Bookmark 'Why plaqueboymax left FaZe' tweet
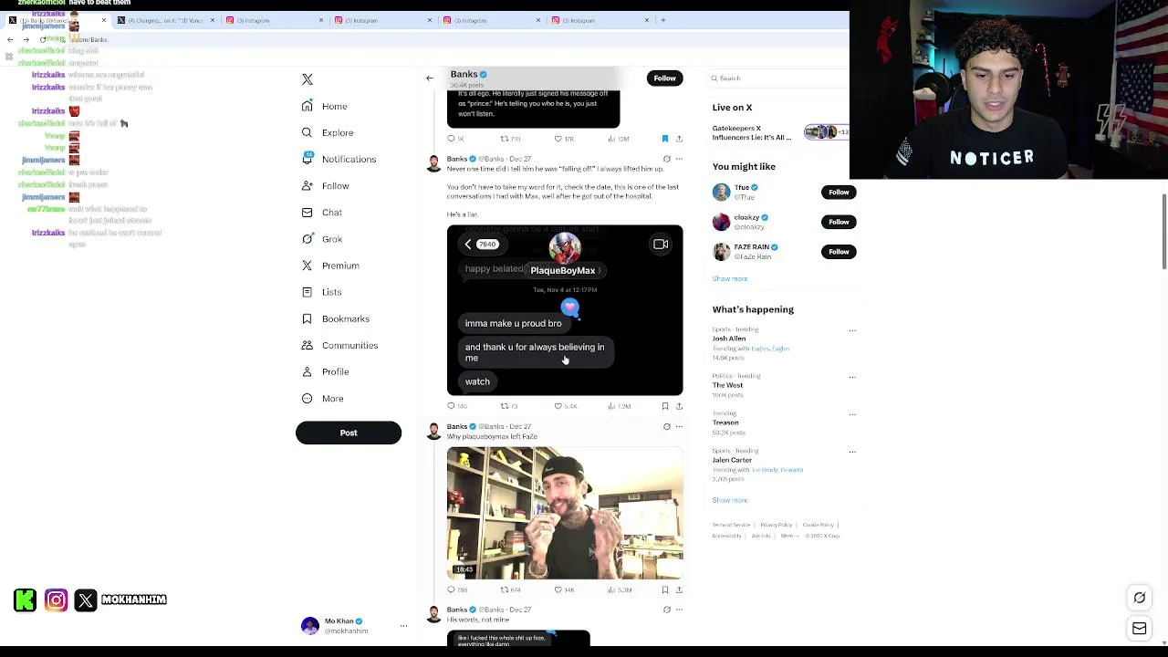 click(665, 590)
